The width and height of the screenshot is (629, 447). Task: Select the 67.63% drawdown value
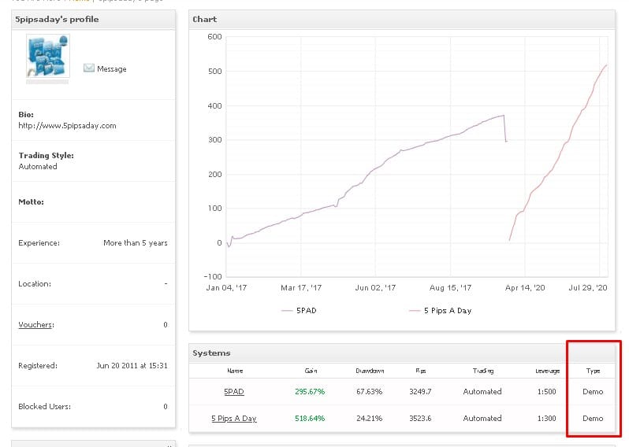point(370,391)
